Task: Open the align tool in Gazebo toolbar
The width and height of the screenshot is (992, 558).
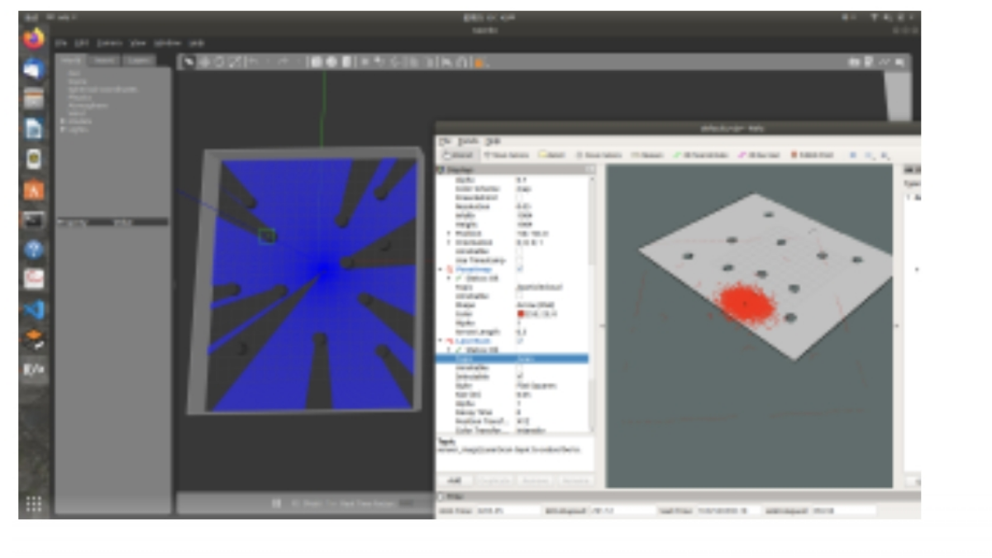Action: (x=447, y=62)
